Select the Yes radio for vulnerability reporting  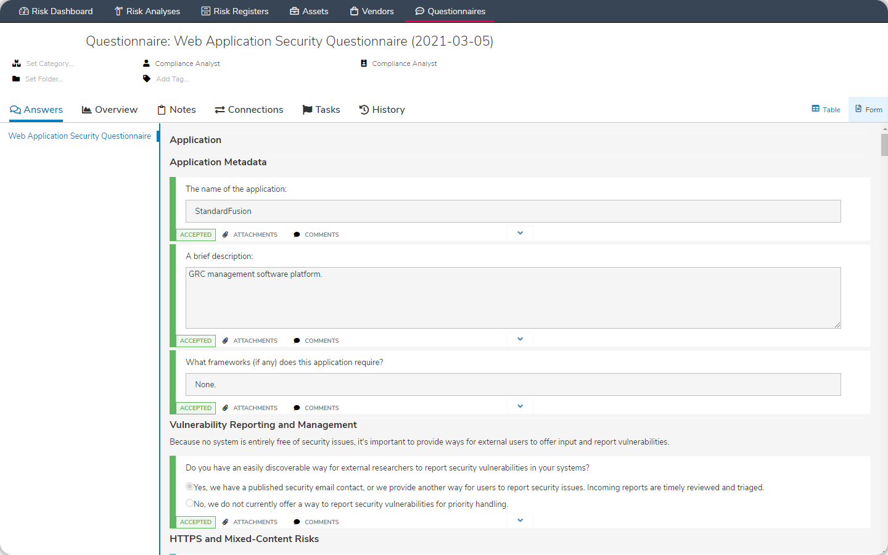(x=189, y=487)
